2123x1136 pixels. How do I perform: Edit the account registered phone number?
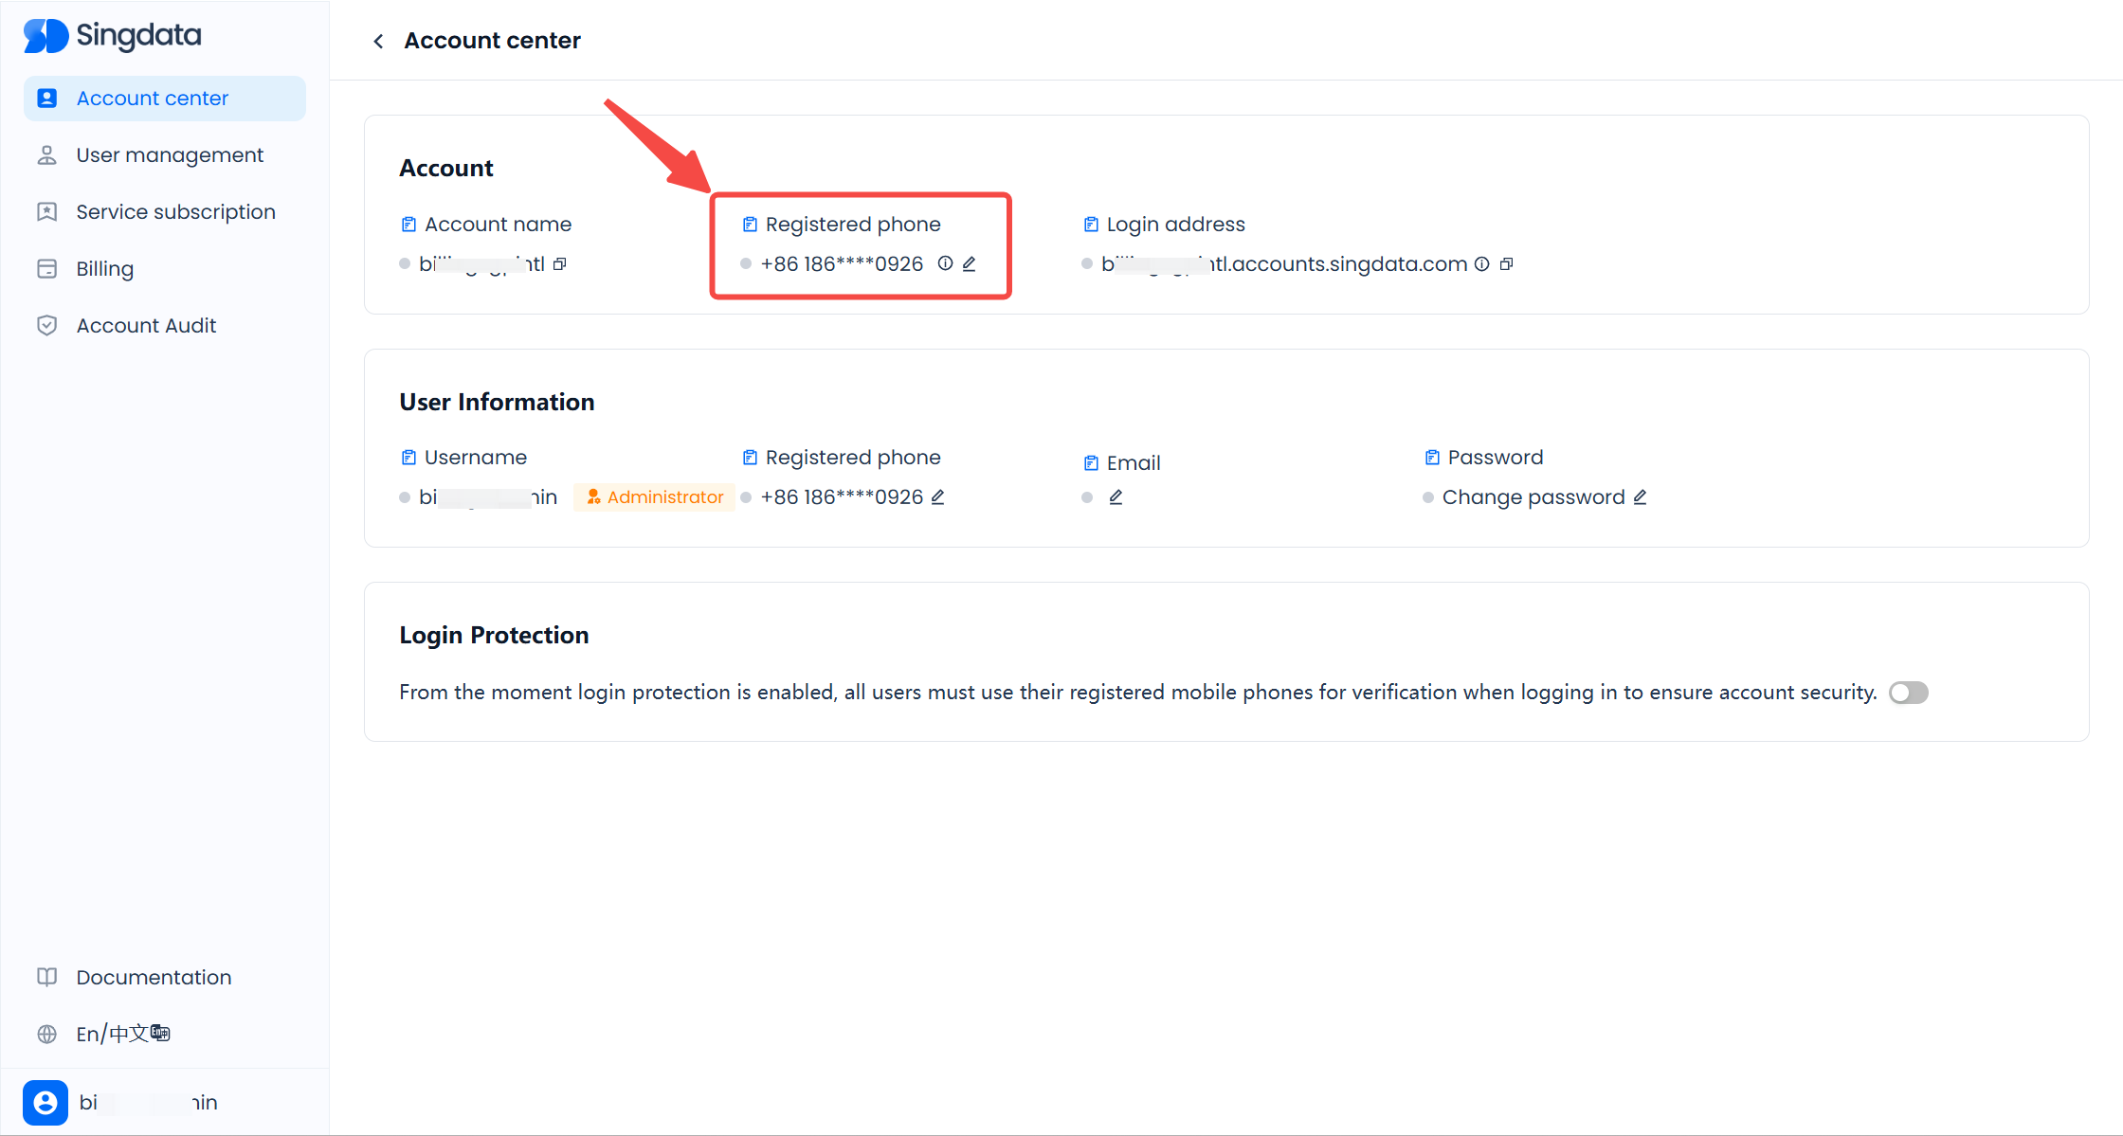(x=969, y=264)
